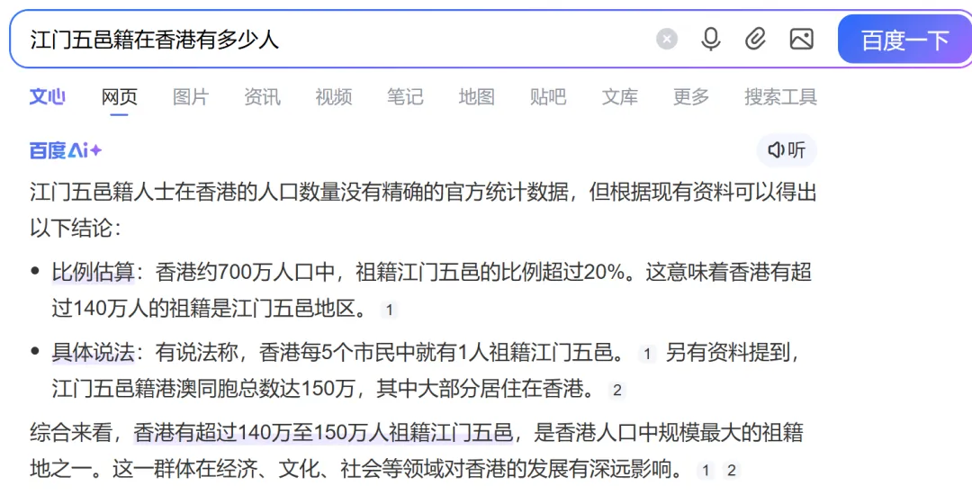Screen dimensions: 972x495
Task: Start voice search with the microphone icon
Action: (x=710, y=40)
